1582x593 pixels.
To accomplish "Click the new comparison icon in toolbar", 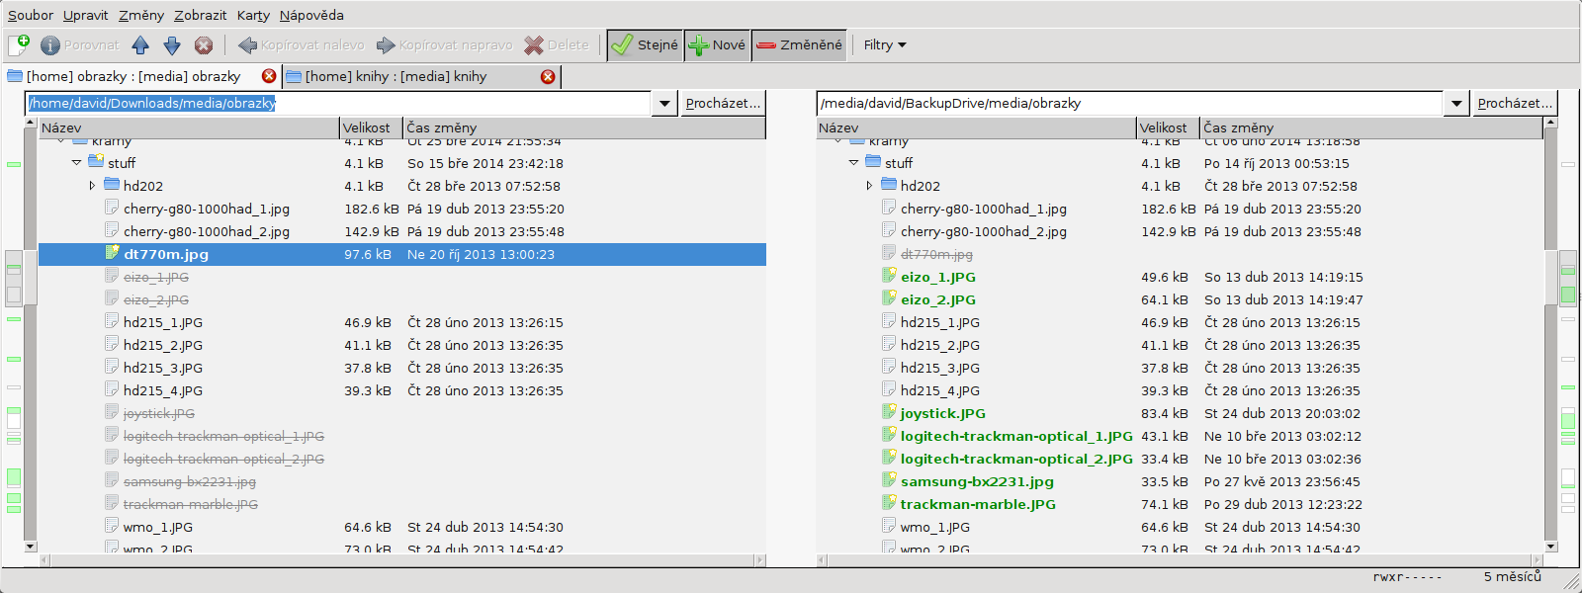I will point(19,44).
